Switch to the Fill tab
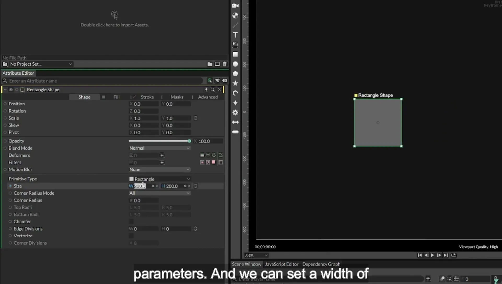Screen dimensions: 502x284 [x=116, y=97]
